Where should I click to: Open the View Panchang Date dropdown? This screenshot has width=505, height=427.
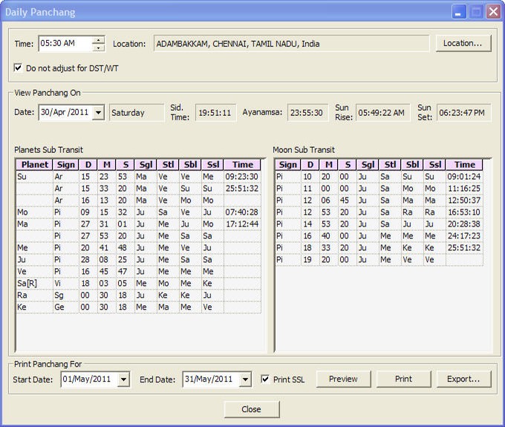98,113
